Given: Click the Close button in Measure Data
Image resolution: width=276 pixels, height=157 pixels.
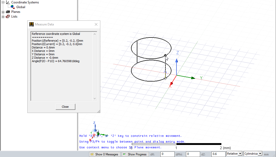Looking at the screenshot, I should tap(65, 107).
